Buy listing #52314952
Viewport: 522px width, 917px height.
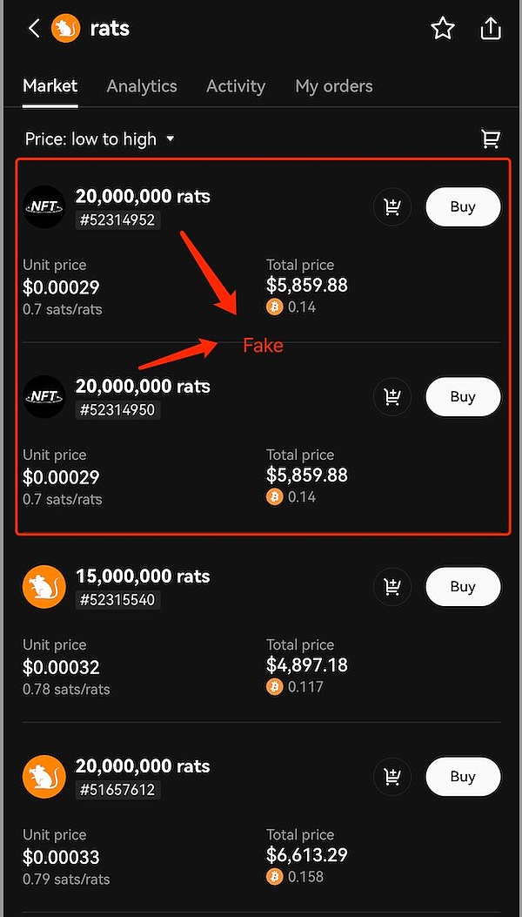click(463, 207)
